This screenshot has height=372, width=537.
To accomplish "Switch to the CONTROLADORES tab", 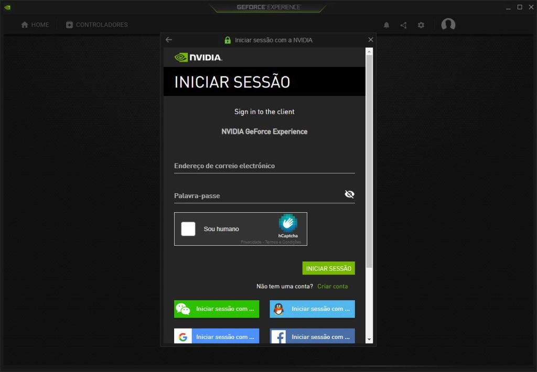I will [x=97, y=25].
